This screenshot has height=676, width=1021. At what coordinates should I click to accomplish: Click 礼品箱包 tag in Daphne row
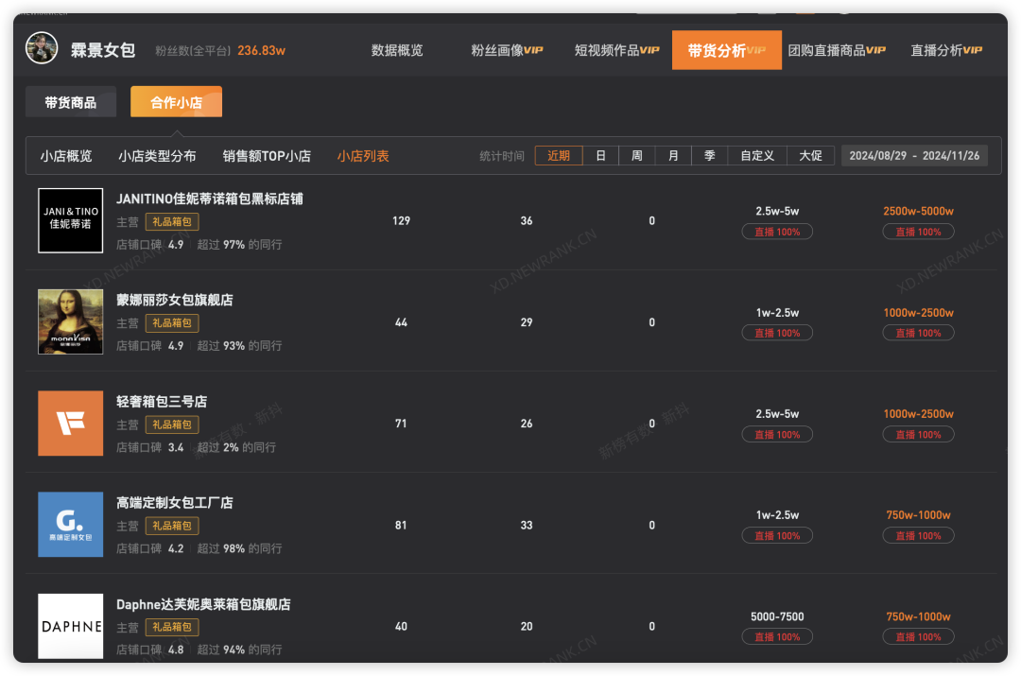[172, 627]
